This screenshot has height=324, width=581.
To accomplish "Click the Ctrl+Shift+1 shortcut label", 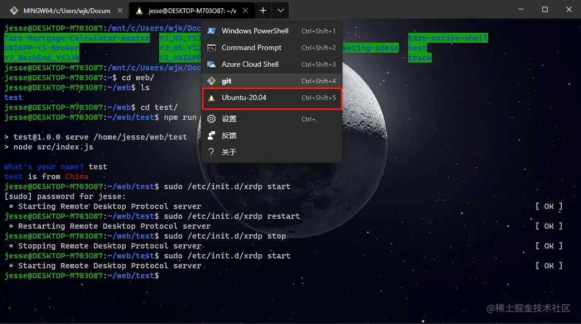I will pos(318,31).
